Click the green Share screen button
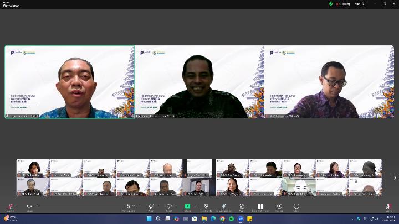399x224 pixels. point(187,207)
